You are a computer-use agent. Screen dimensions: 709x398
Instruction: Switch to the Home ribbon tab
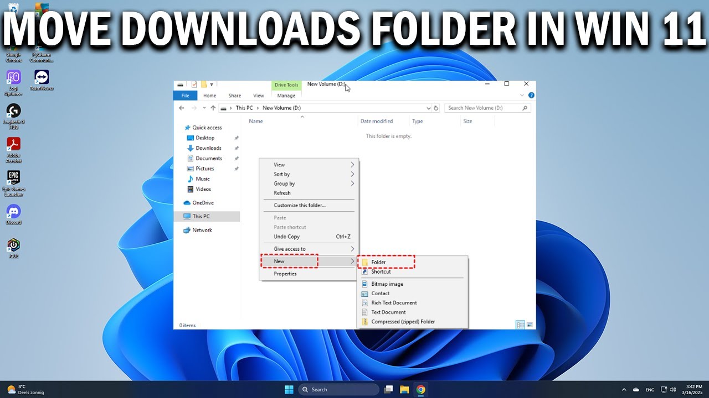pos(209,96)
